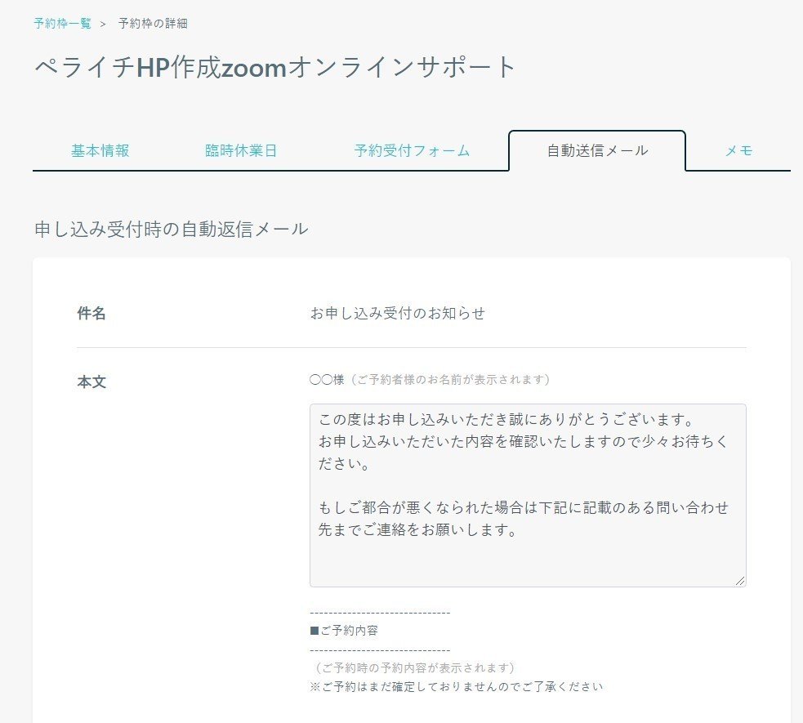
Task: Select the 予約受付フォーム tab
Action: 413,150
